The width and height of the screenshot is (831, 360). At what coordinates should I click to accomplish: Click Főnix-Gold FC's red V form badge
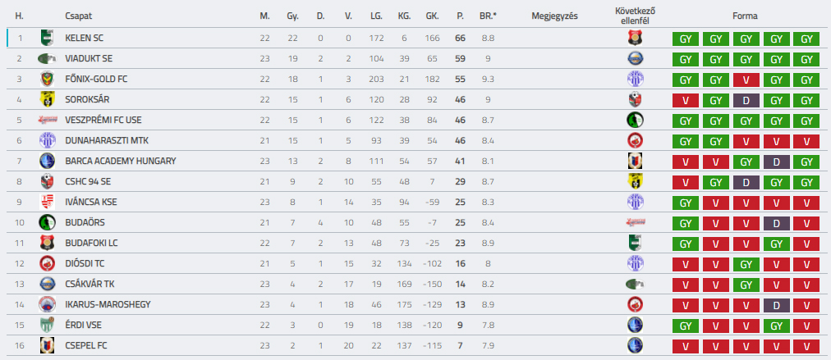pos(746,80)
